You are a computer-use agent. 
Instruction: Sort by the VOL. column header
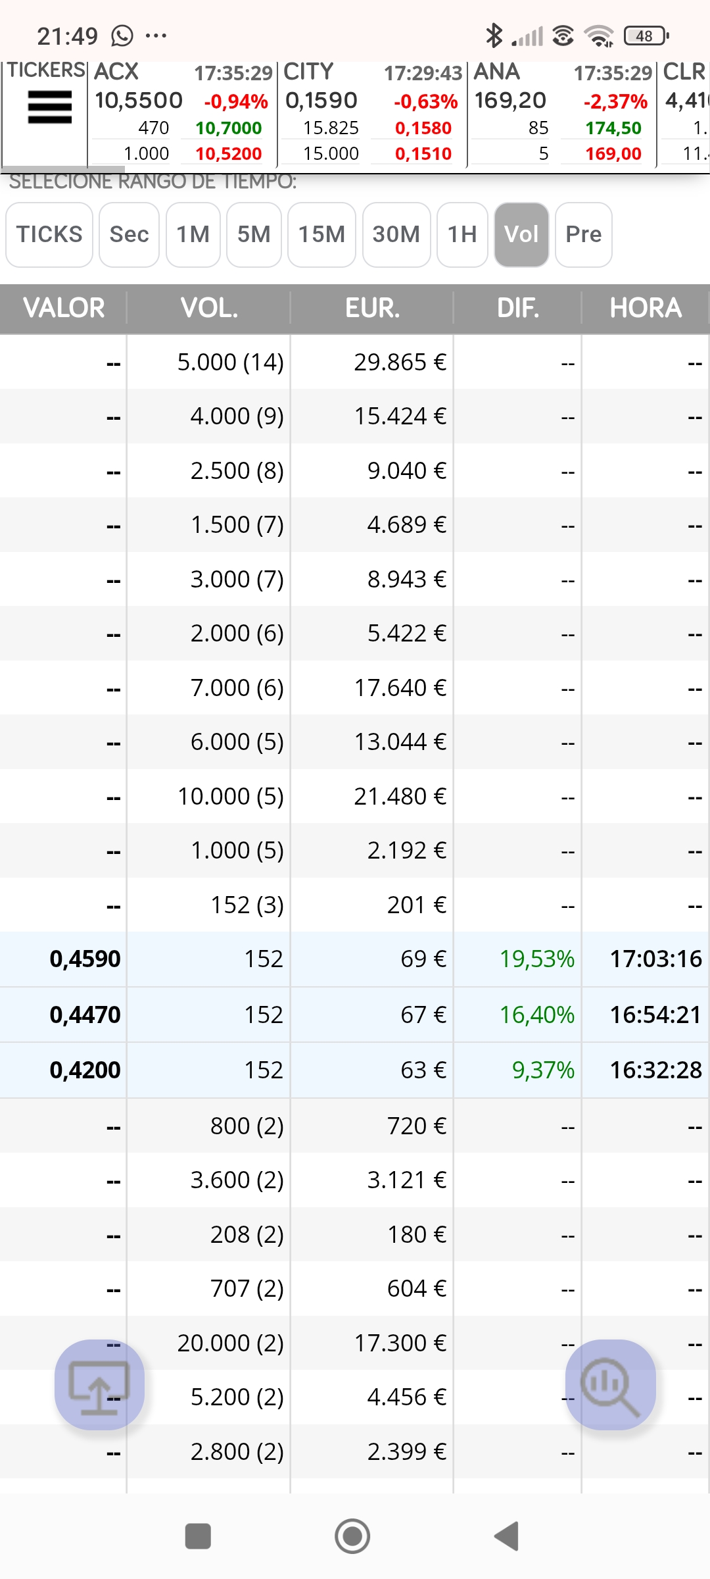click(x=209, y=308)
